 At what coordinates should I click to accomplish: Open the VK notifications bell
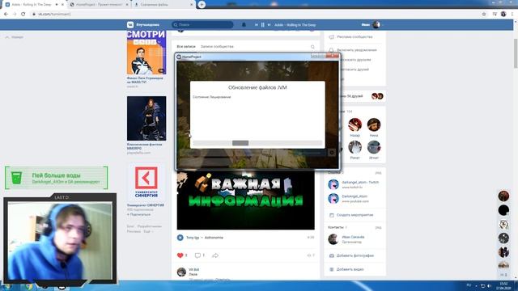tap(244, 25)
